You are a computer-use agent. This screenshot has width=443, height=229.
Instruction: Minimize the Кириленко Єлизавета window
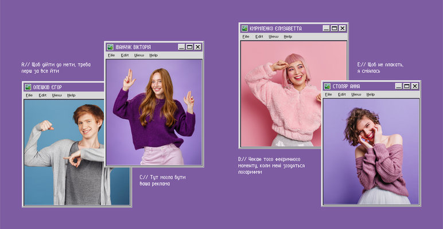[326, 28]
